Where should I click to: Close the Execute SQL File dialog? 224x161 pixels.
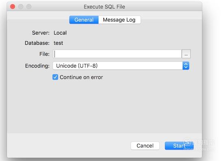13,7
